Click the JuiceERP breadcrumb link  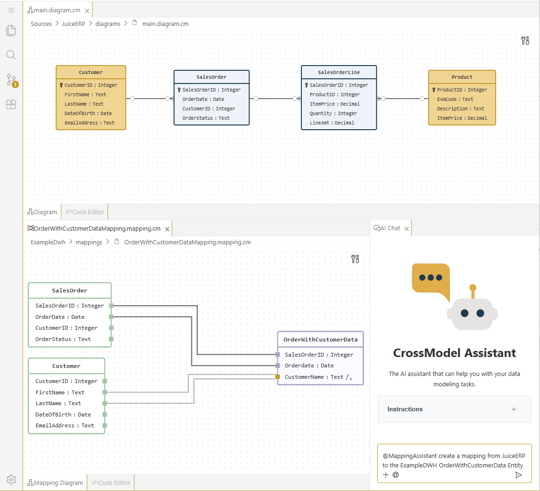(74, 24)
